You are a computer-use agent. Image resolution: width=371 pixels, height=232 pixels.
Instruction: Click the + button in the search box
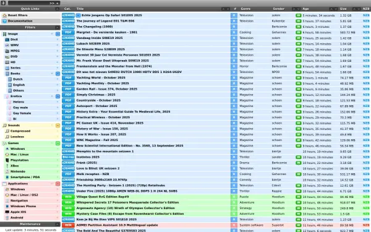pos(58,3)
